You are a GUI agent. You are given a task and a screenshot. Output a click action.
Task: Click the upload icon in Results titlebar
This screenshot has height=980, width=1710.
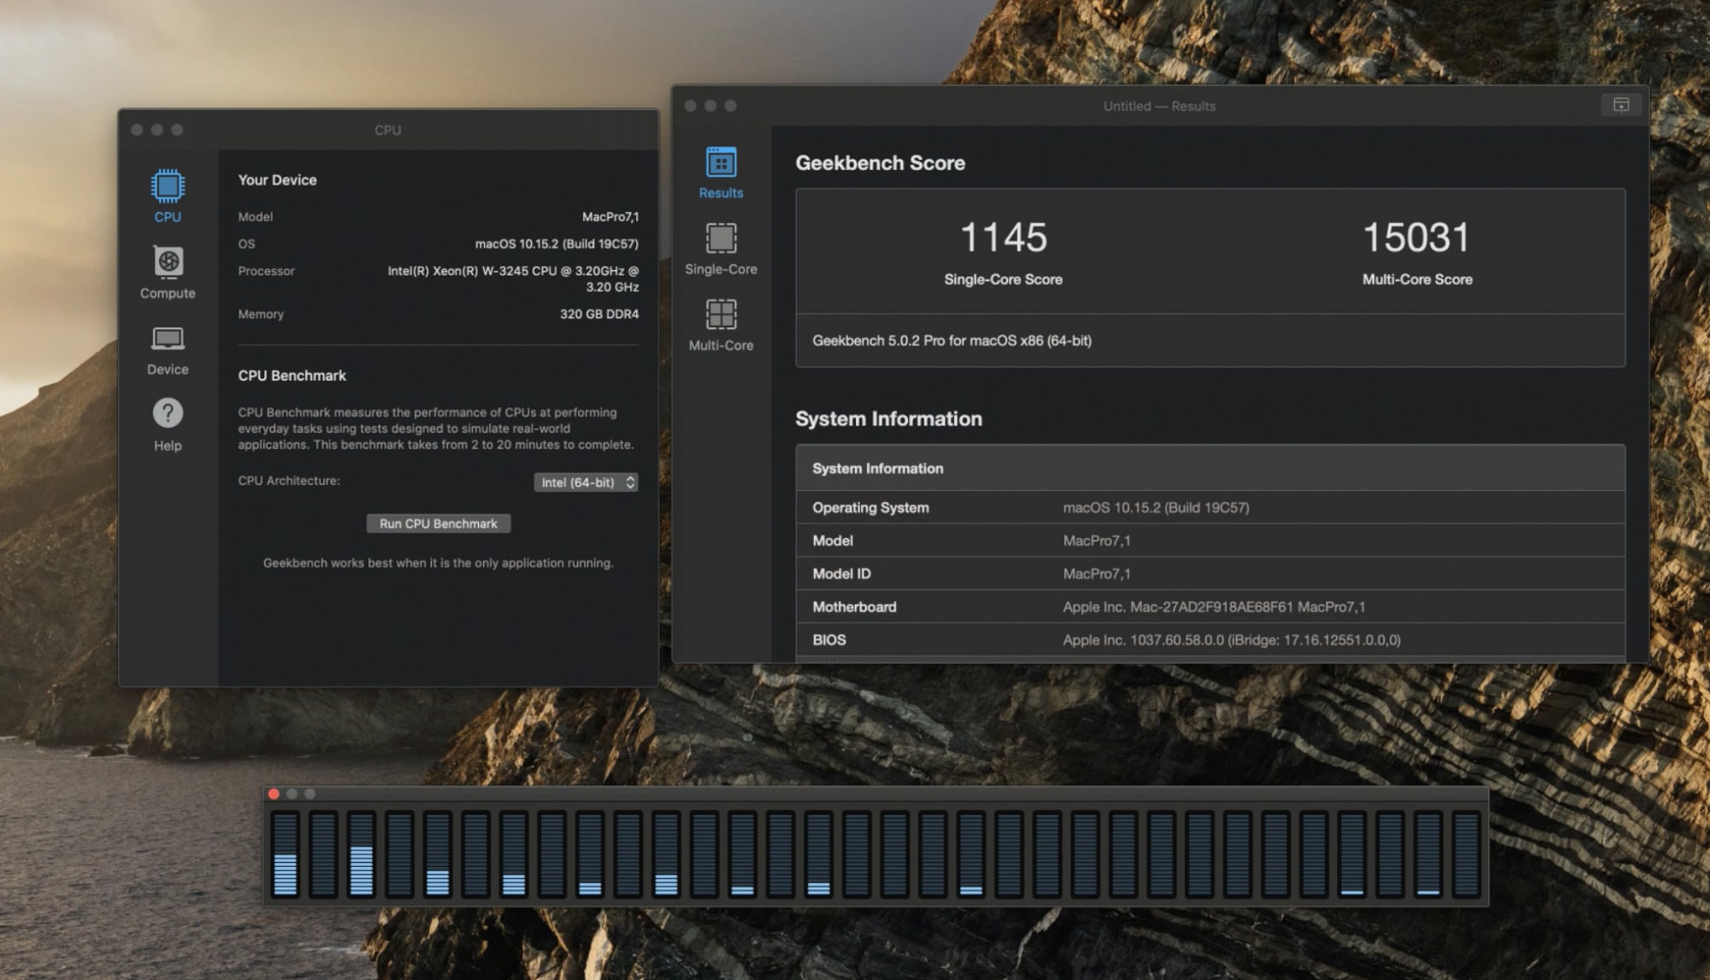1620,105
